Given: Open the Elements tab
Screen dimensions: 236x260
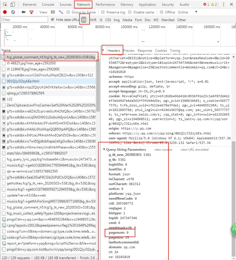Looking at the screenshot, I should click(29, 5).
